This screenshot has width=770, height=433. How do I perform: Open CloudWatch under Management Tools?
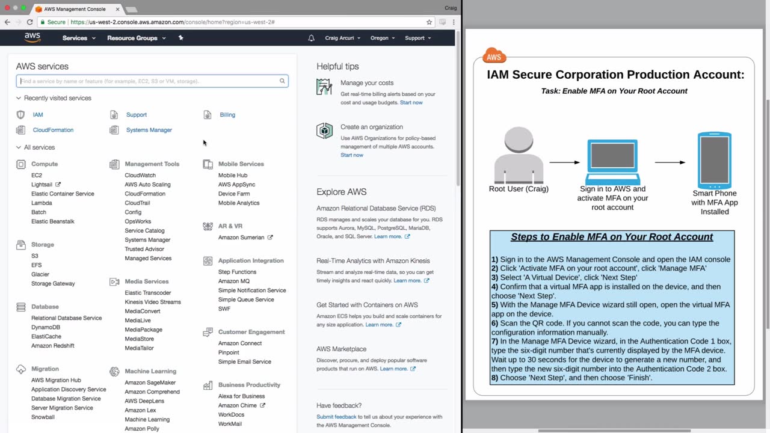click(x=140, y=176)
